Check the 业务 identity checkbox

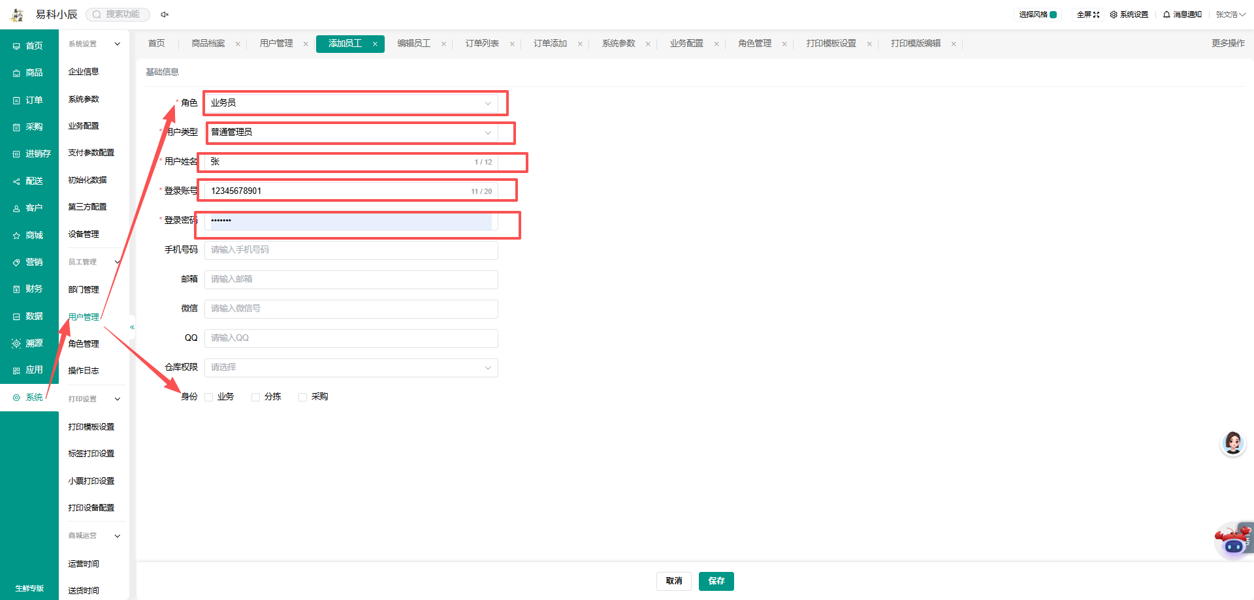tap(209, 397)
